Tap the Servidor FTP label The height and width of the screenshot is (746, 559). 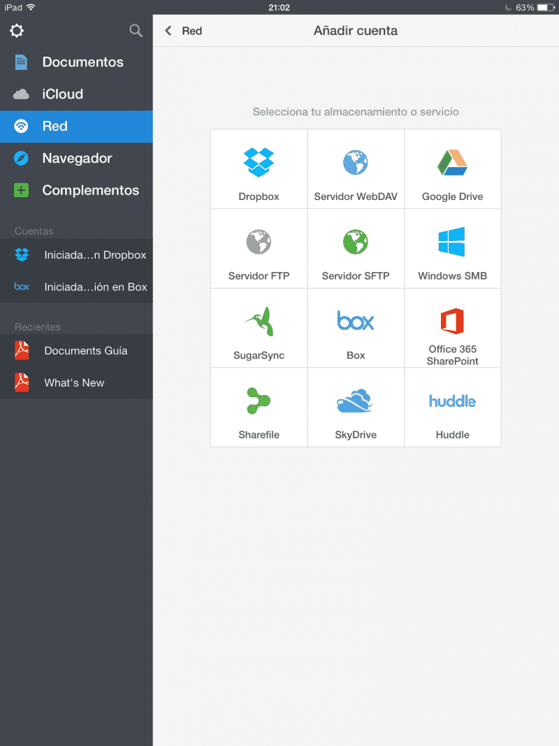pyautogui.click(x=259, y=276)
